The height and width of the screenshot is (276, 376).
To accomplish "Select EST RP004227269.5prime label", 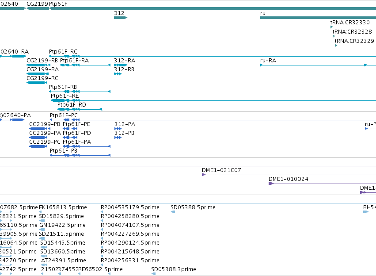I will coord(130,234).
